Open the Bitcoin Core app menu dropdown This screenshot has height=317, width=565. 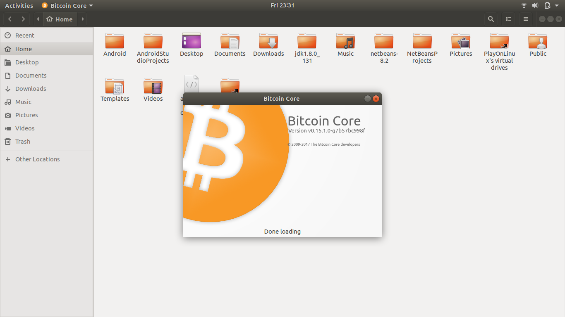pos(67,5)
